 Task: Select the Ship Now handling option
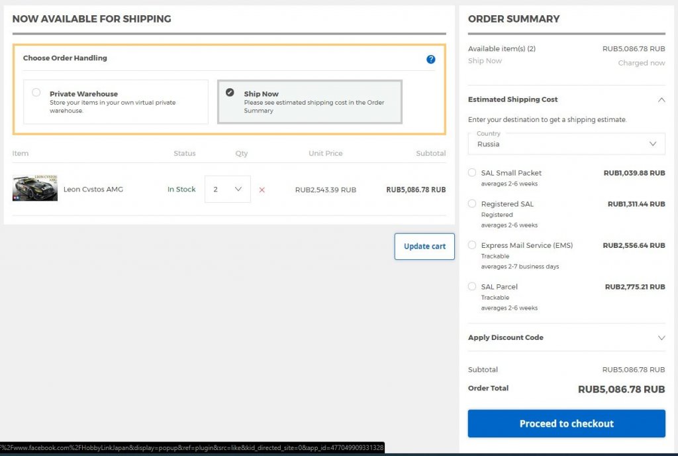tap(230, 93)
